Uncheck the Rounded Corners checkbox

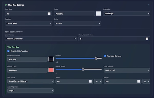105,56
